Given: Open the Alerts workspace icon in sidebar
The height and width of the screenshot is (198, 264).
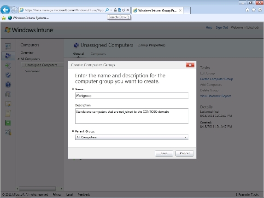Looking at the screenshot, I should (x=8, y=85).
